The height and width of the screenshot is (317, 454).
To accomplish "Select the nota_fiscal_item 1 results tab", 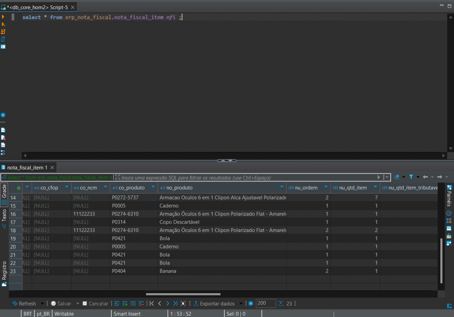I will (27, 167).
